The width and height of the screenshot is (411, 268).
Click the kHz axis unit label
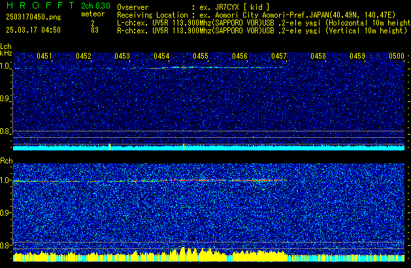click(6, 53)
